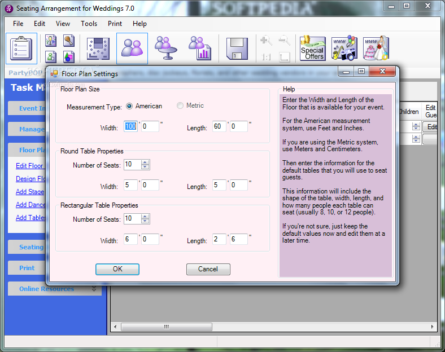Image resolution: width=445 pixels, height=352 pixels.
Task: Open the Seating task section
Action: point(27,247)
